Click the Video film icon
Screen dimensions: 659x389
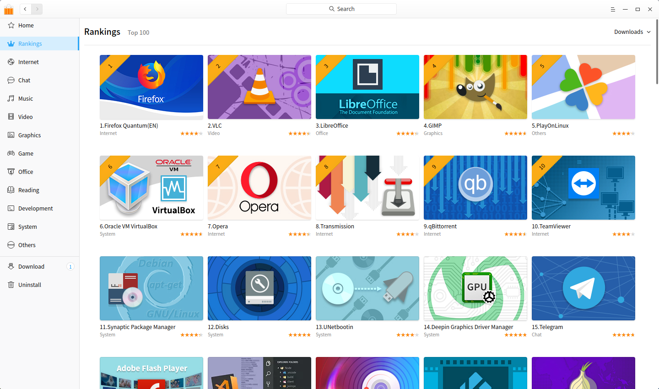[x=11, y=117]
